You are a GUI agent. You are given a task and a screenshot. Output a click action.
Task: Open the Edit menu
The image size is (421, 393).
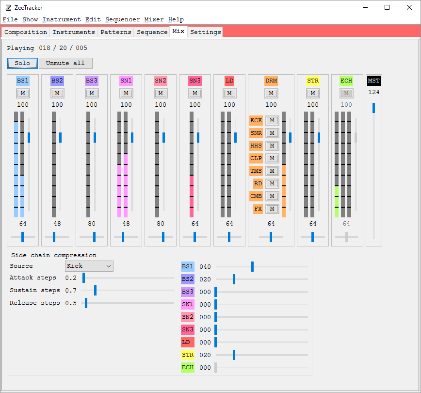[93, 19]
